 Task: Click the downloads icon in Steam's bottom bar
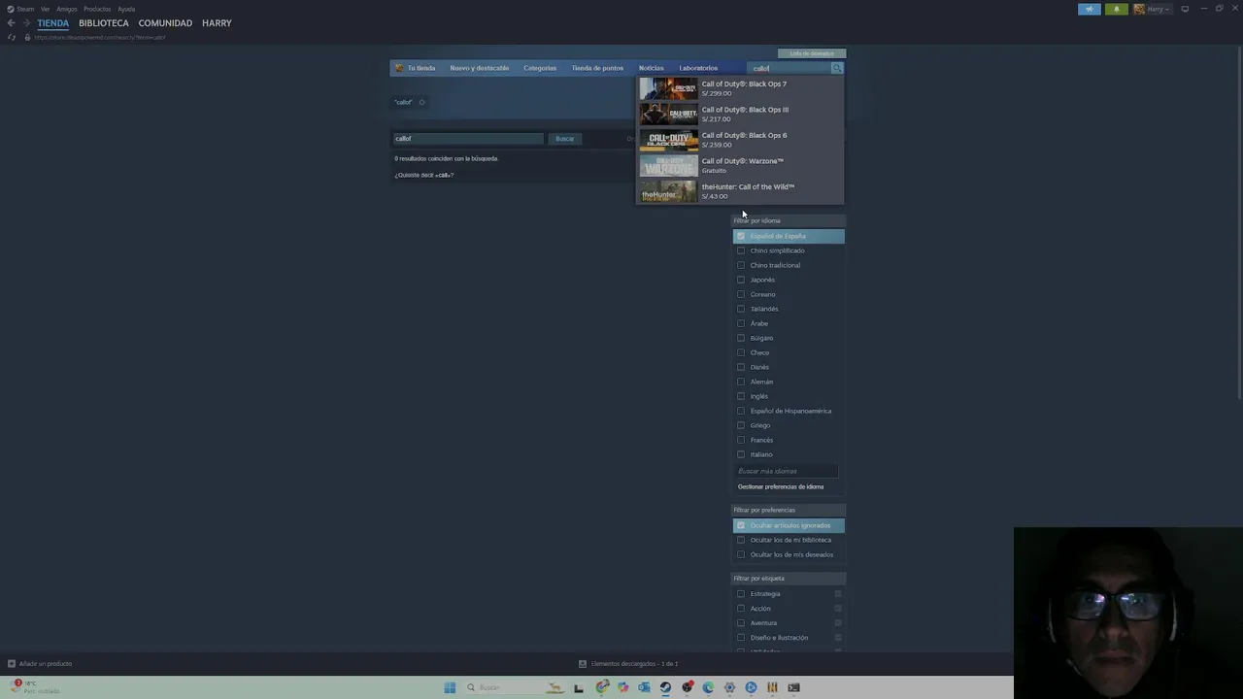(583, 664)
